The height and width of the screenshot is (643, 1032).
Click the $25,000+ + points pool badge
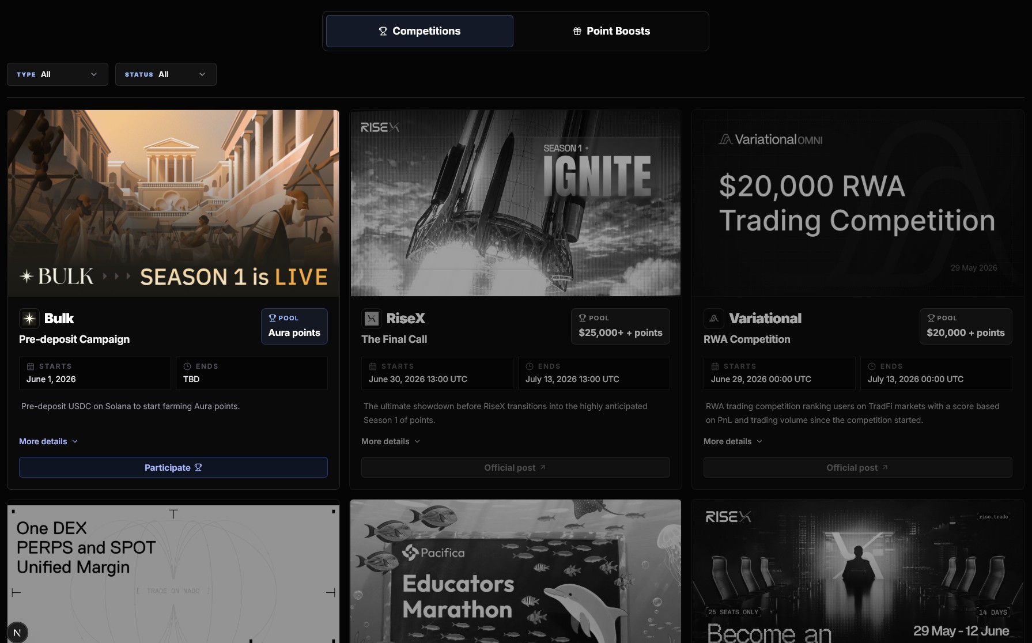pos(621,326)
